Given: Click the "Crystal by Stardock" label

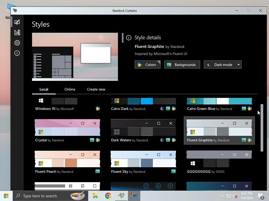Looking at the screenshot, I should click(x=49, y=140).
